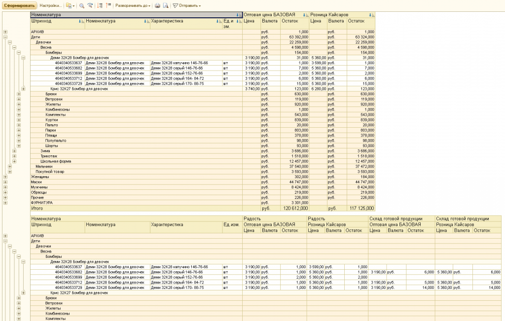The width and height of the screenshot is (505, 321).
Task: Click the Мужчины row label
Action: [x=39, y=187]
